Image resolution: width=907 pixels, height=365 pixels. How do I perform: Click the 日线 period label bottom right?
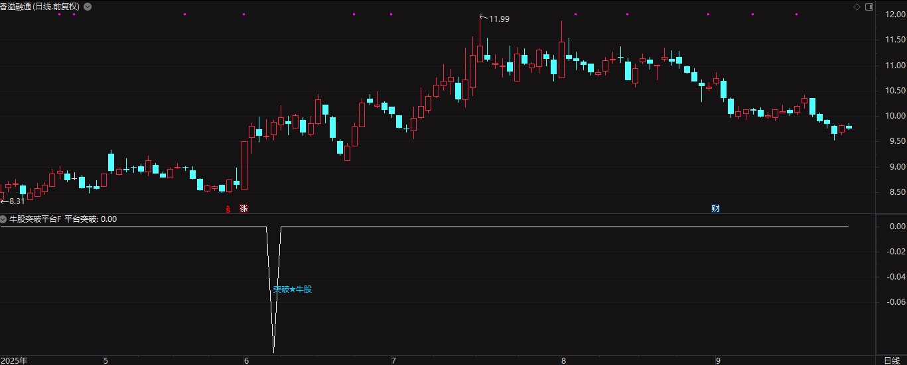point(892,360)
